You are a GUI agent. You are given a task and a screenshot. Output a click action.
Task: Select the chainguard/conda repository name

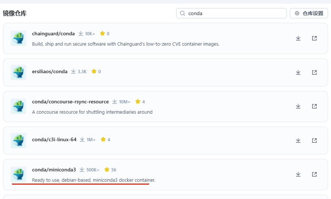pos(53,34)
